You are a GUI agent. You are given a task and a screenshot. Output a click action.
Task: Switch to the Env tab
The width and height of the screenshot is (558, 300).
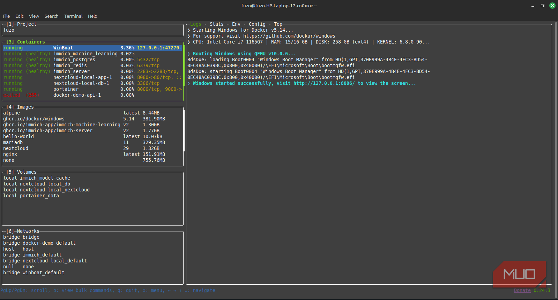pyautogui.click(x=236, y=24)
